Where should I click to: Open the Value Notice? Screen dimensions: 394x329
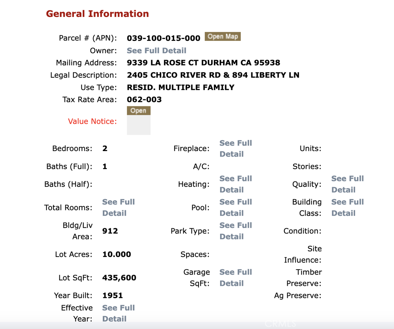[139, 111]
